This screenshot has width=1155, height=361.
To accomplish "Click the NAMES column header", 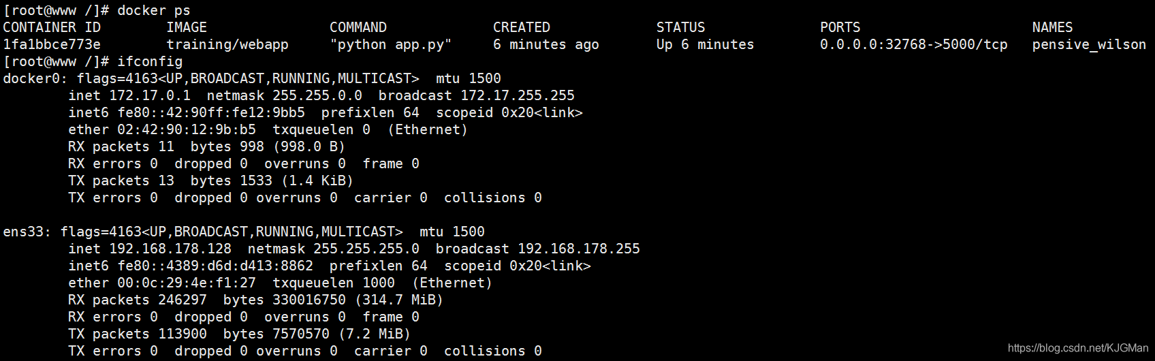I will tap(1053, 27).
